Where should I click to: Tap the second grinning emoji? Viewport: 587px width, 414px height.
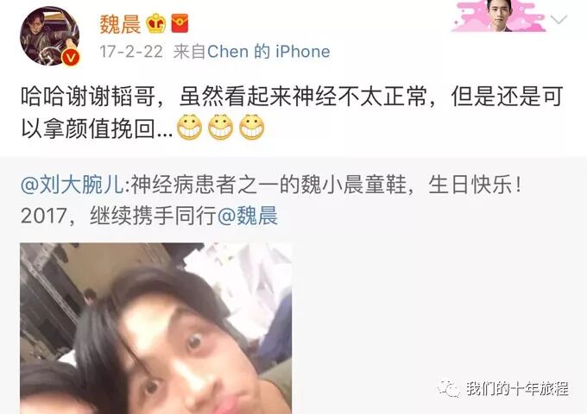[220, 127]
